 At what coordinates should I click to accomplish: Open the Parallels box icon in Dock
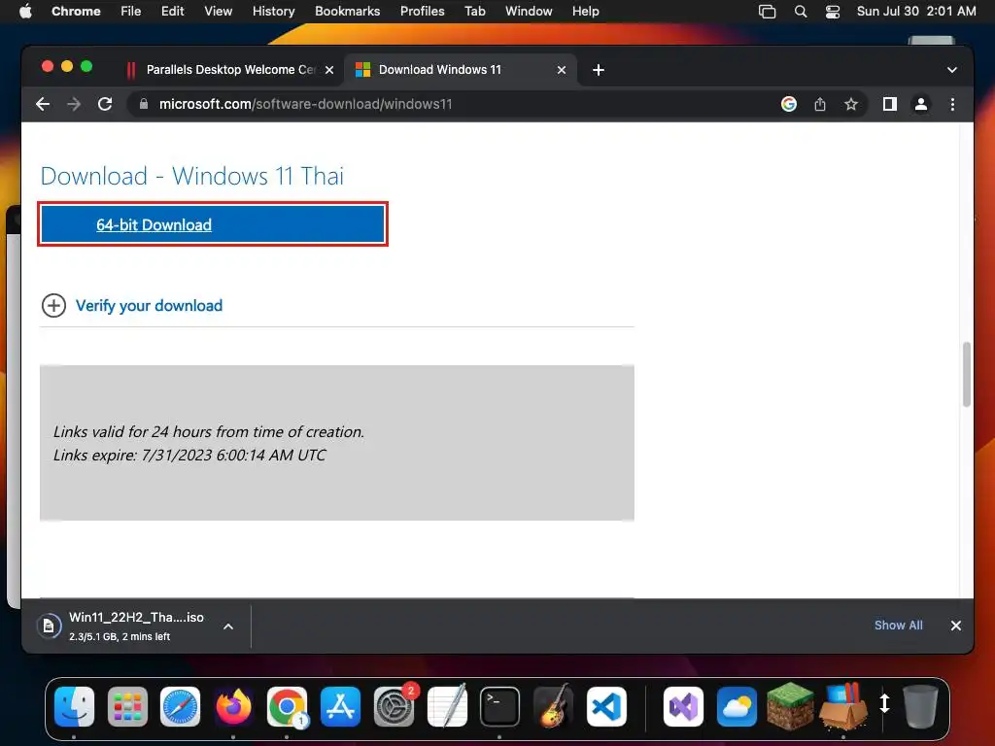coord(843,705)
